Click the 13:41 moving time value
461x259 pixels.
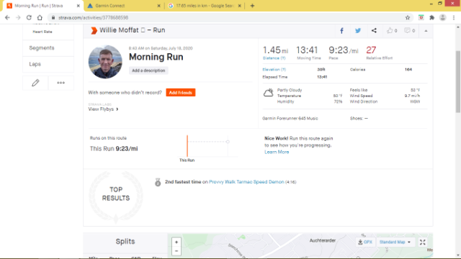coord(307,50)
